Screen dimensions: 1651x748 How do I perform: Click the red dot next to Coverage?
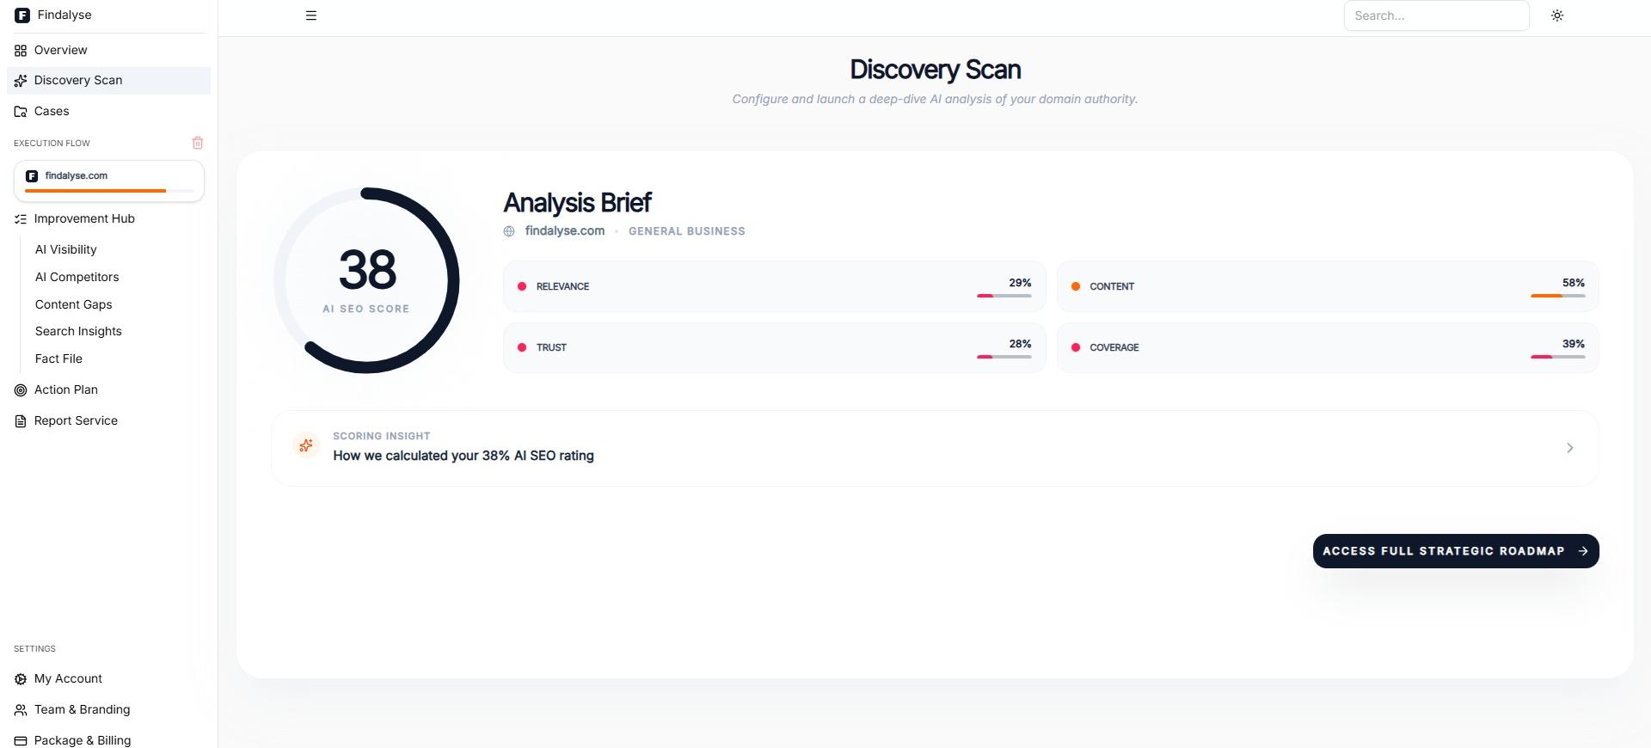[1076, 347]
